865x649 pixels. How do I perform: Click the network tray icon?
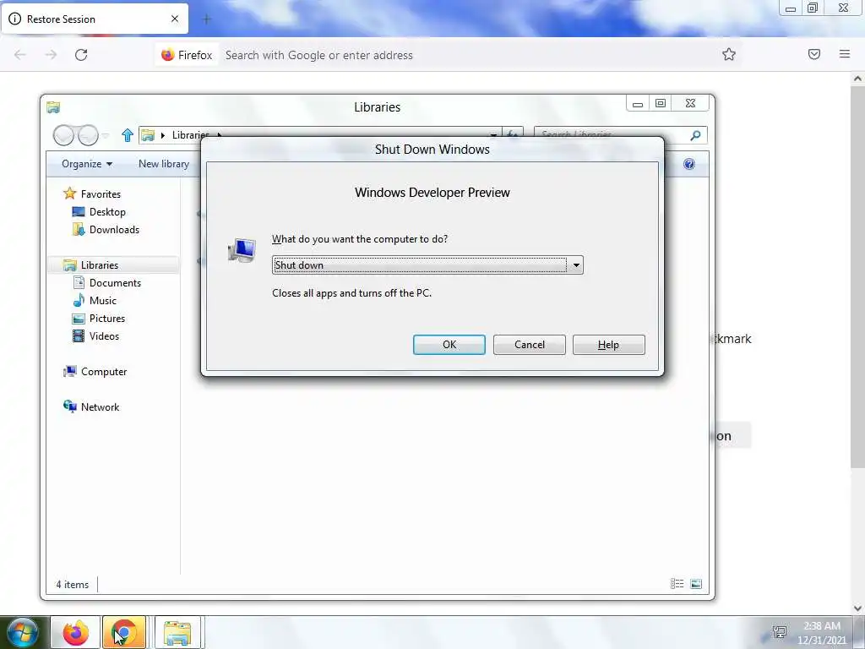click(x=780, y=632)
